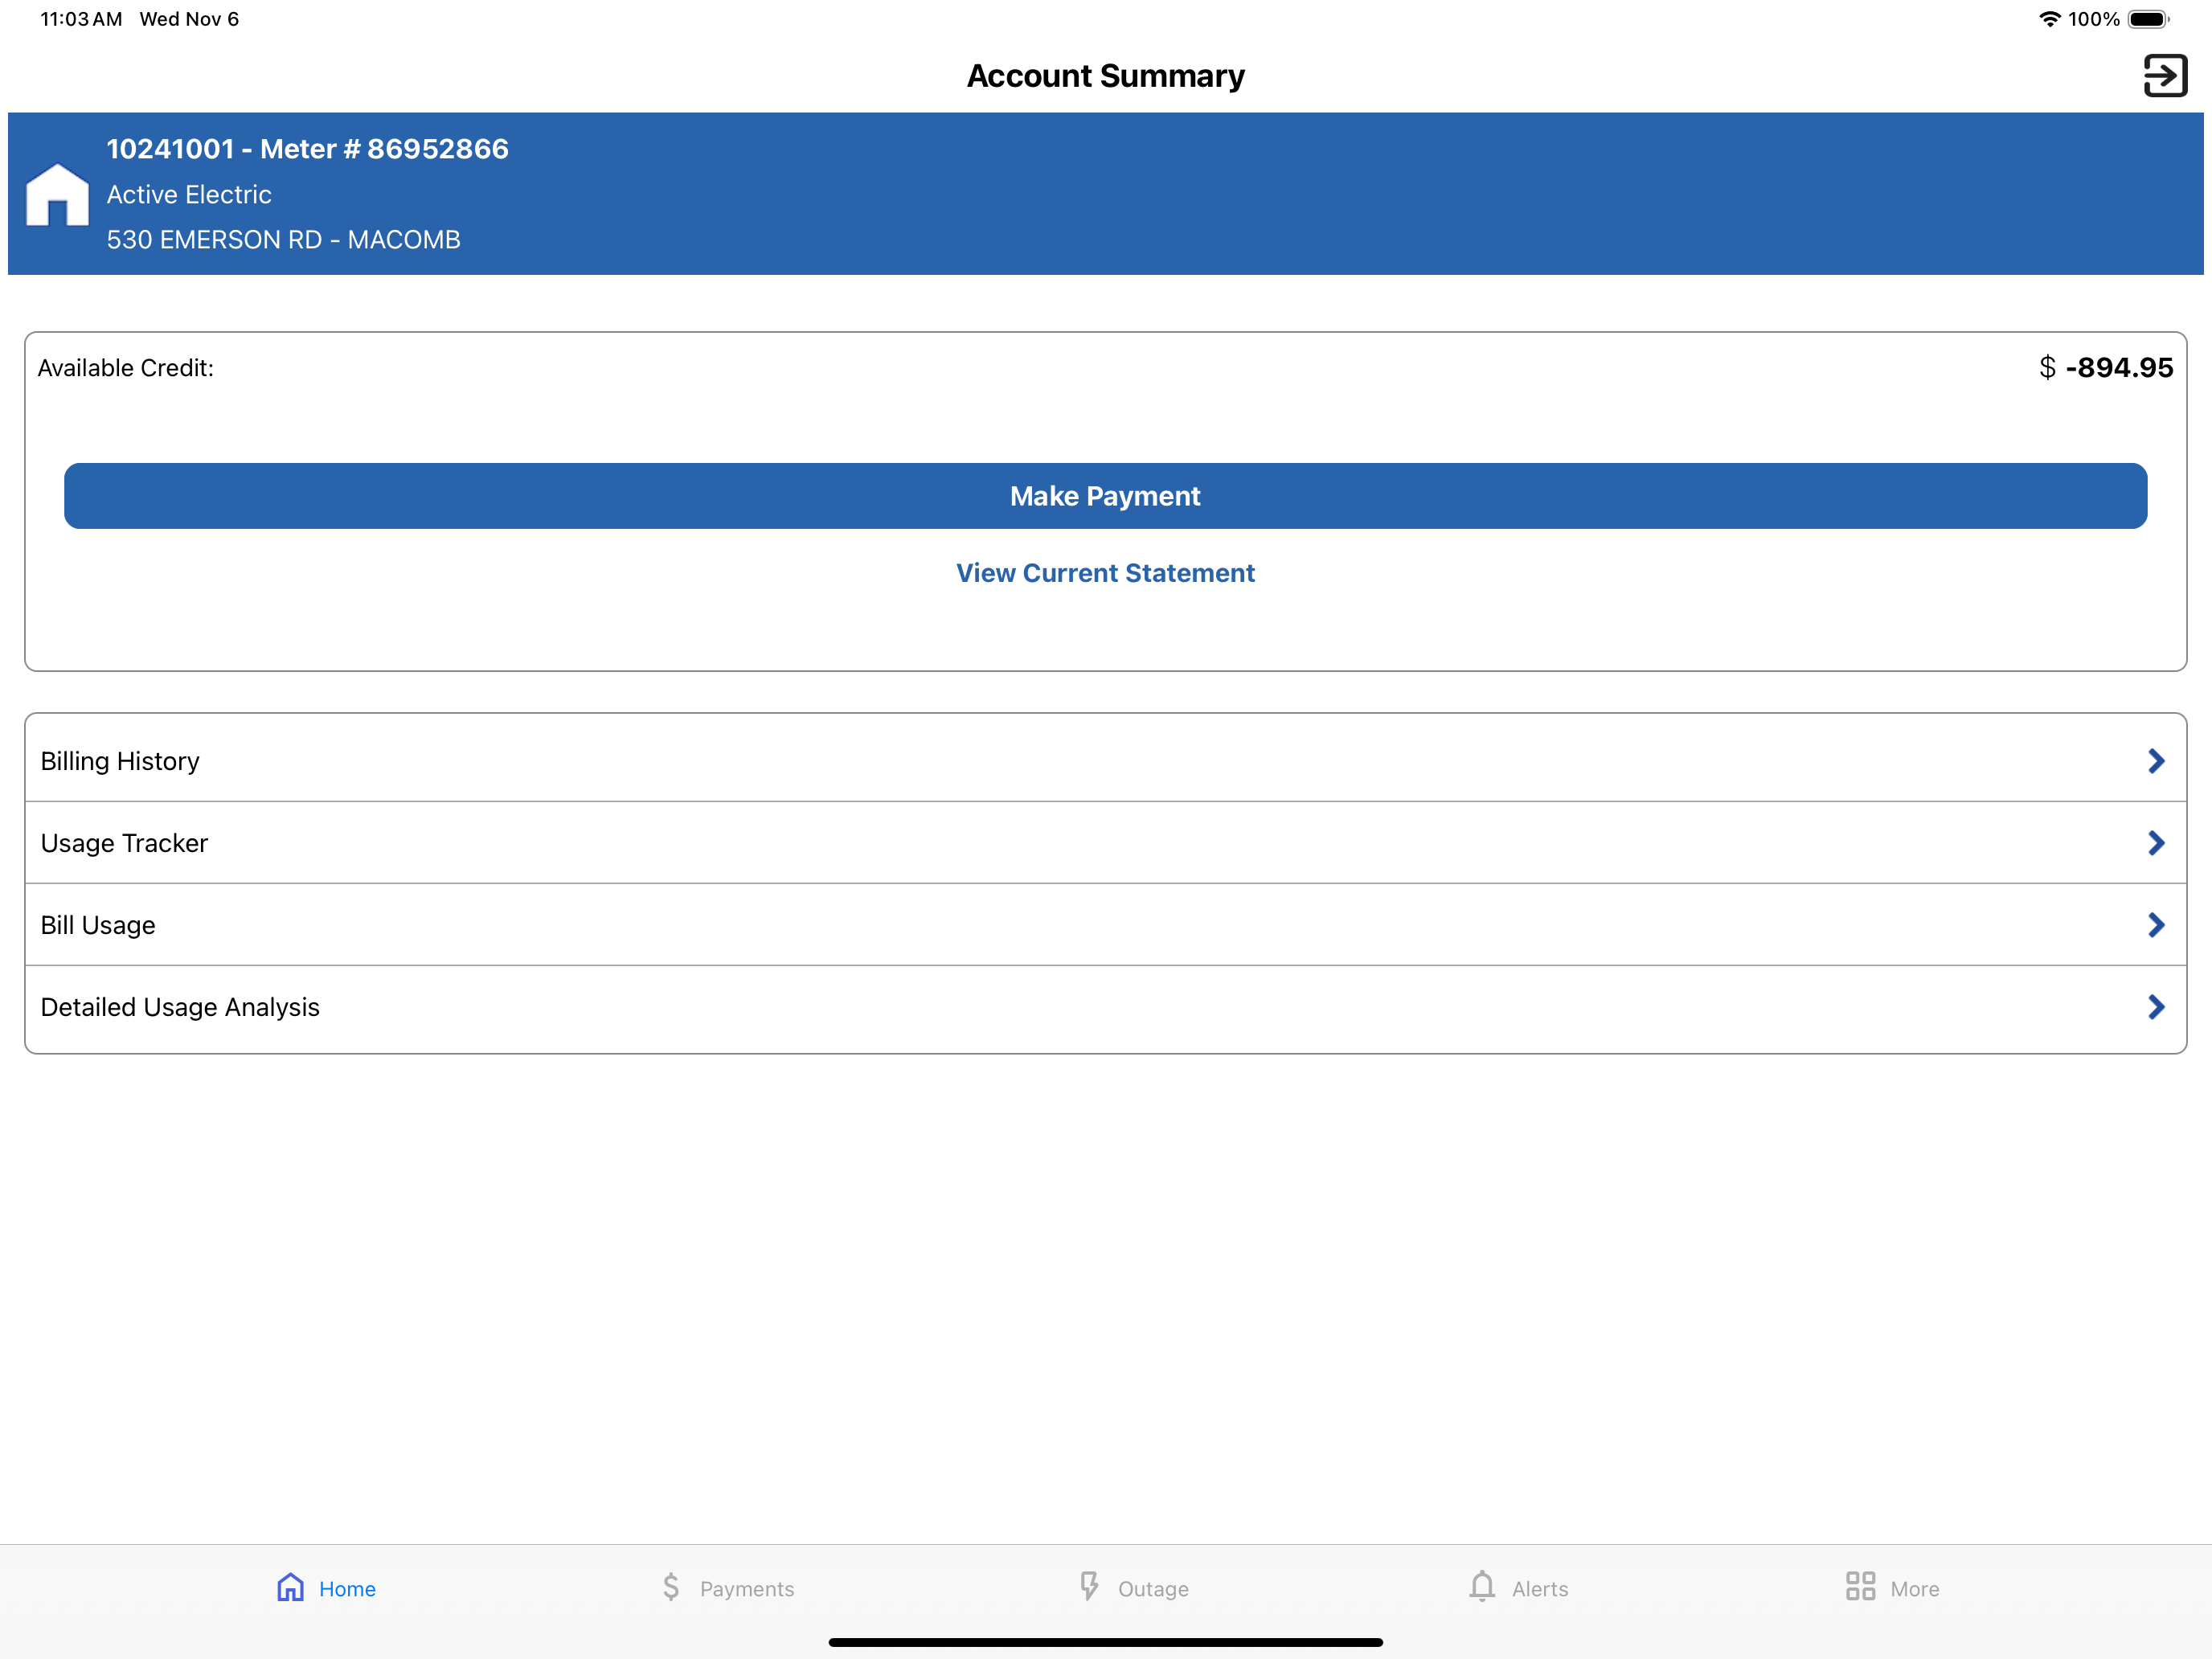Tap the home indicator bar
This screenshot has width=2212, height=1659.
click(x=1106, y=1642)
